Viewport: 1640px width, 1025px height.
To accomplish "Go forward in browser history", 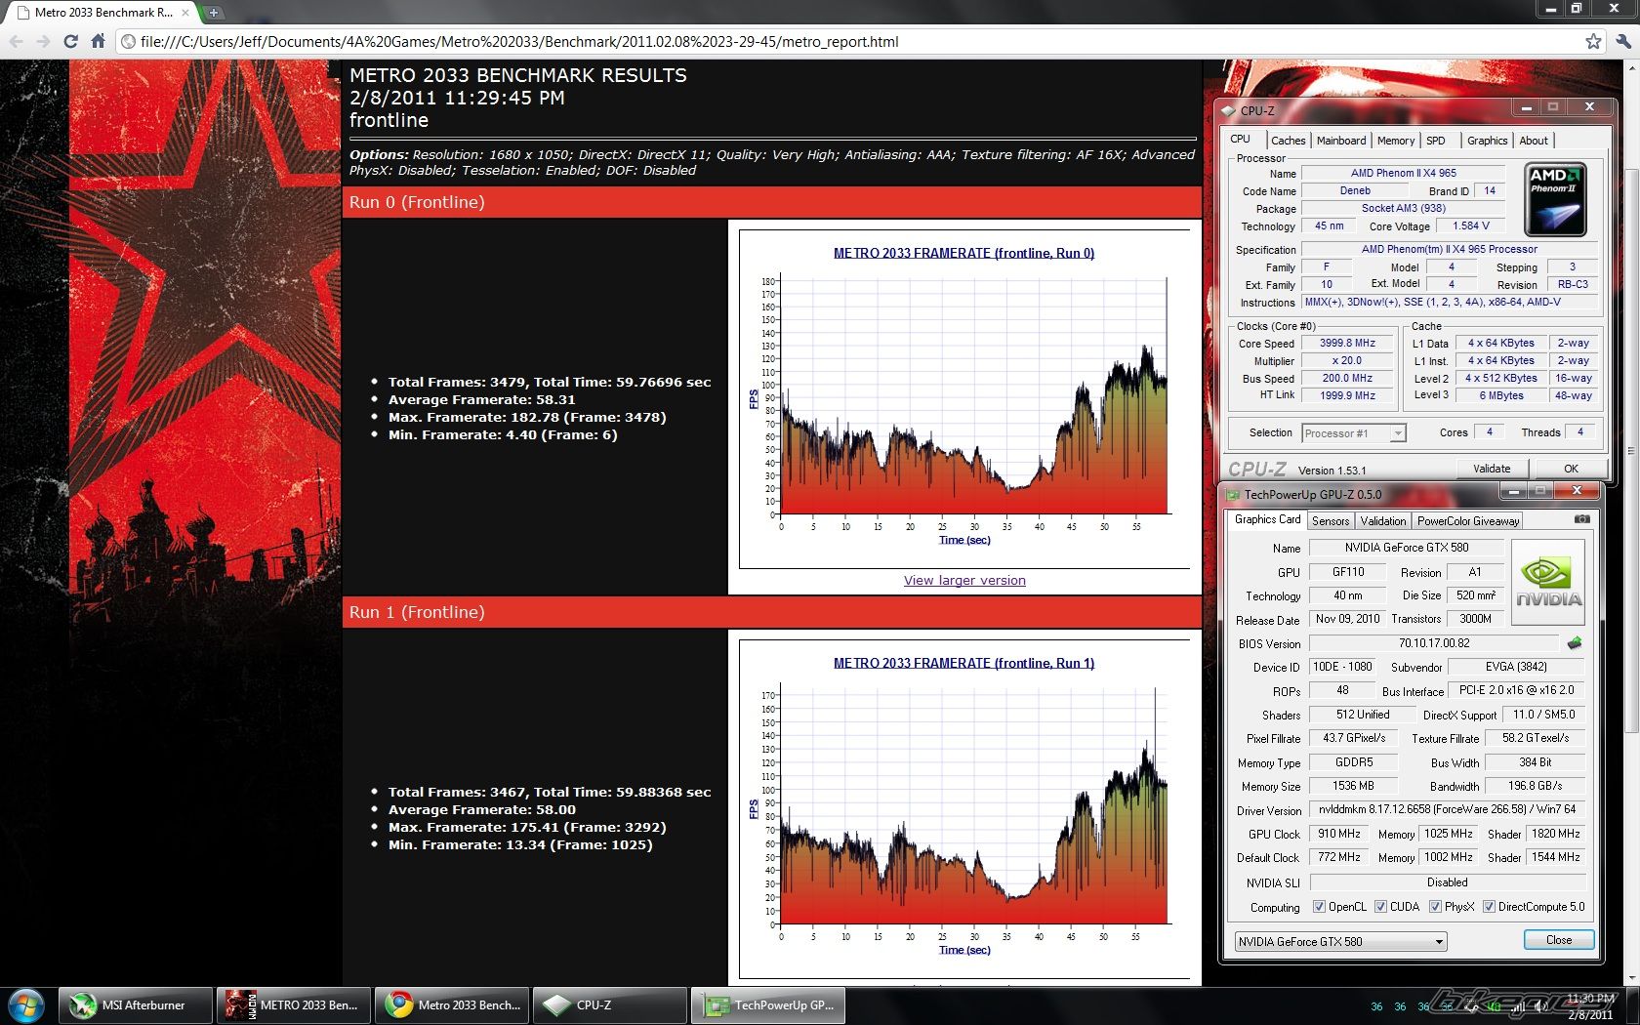I will [43, 41].
